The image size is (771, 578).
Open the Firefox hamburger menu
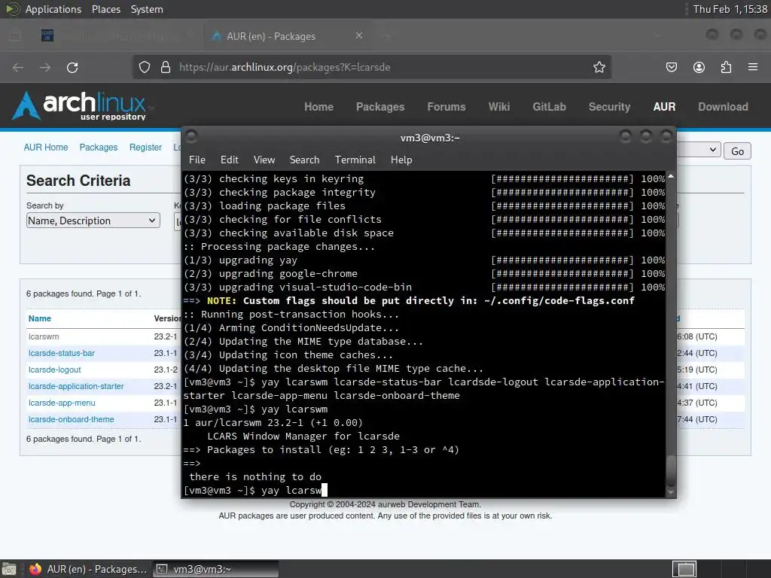[x=753, y=67]
